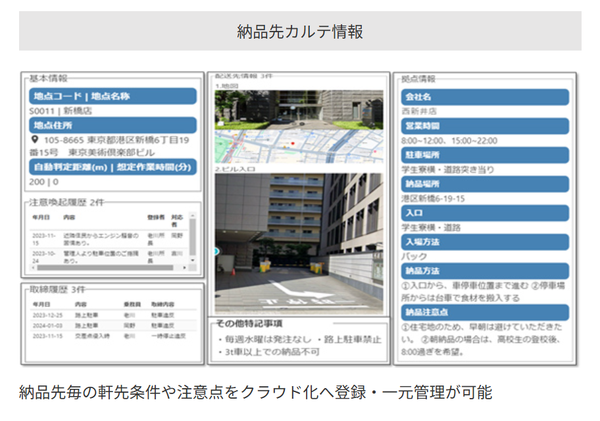Select the 2023-12-25 路上駐車 row

[x=112, y=315]
